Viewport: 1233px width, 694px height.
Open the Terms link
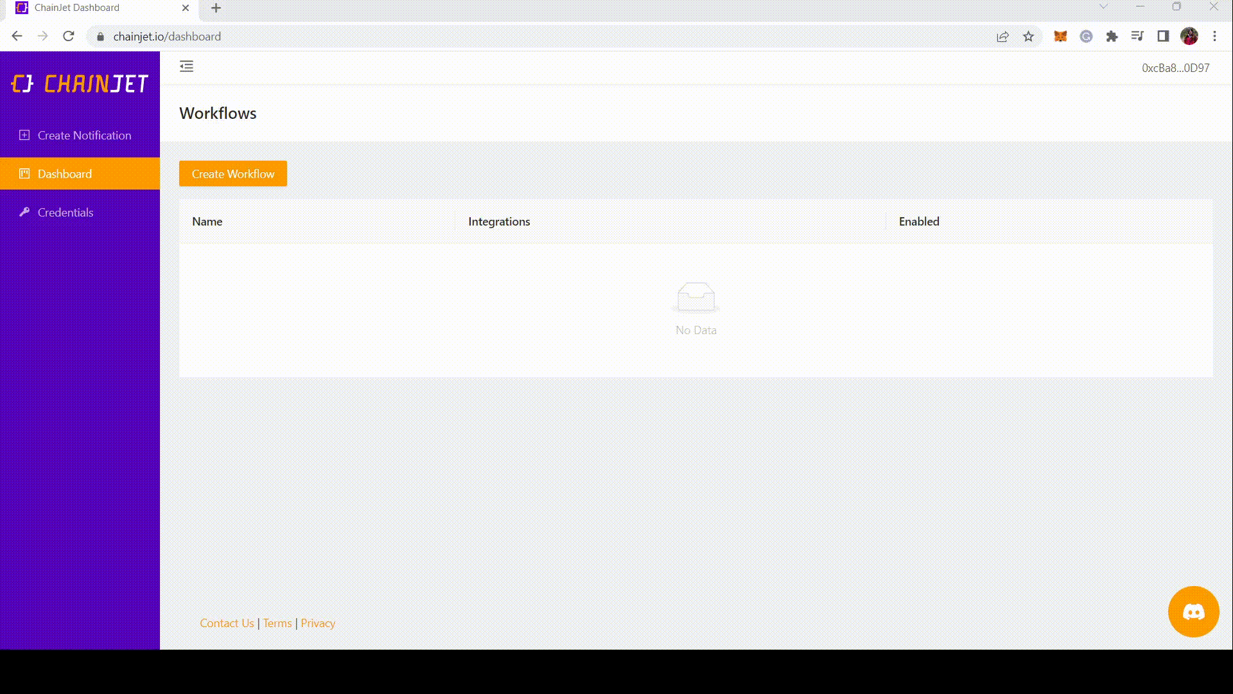coord(277,623)
